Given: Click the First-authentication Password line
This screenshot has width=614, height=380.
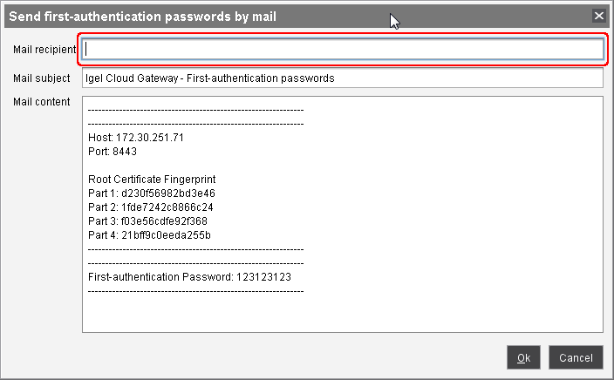Looking at the screenshot, I should pos(189,276).
